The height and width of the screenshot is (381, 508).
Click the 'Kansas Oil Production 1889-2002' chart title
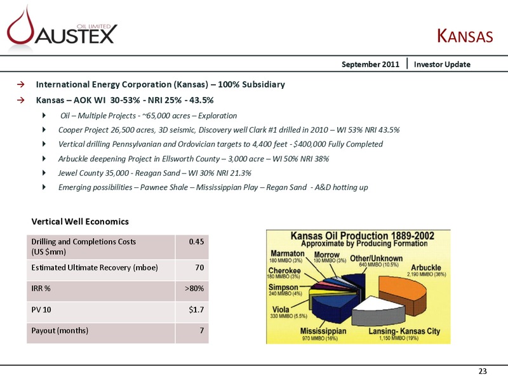[362, 236]
